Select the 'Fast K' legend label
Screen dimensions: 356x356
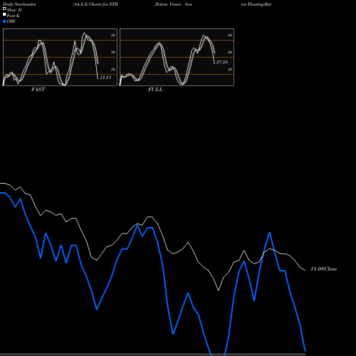pyautogui.click(x=13, y=16)
